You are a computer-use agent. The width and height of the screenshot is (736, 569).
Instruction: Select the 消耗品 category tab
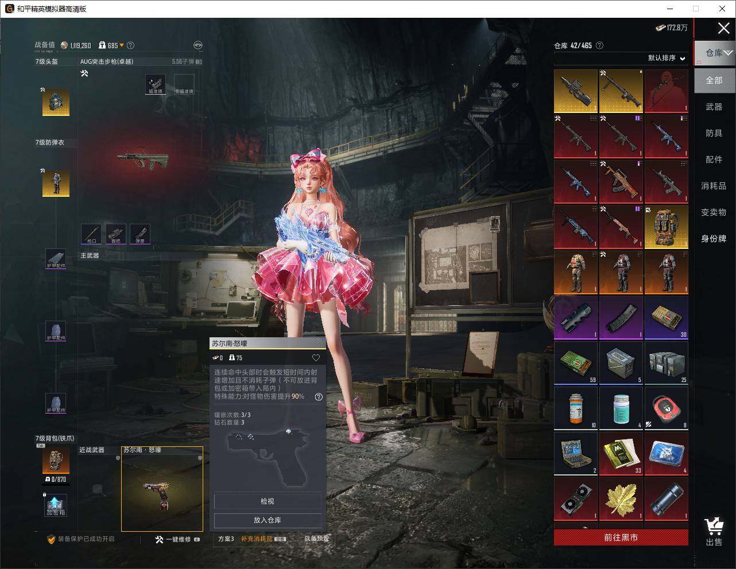714,186
